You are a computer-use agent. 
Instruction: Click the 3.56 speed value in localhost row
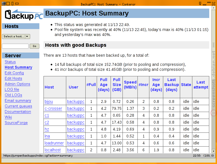coord(130,150)
